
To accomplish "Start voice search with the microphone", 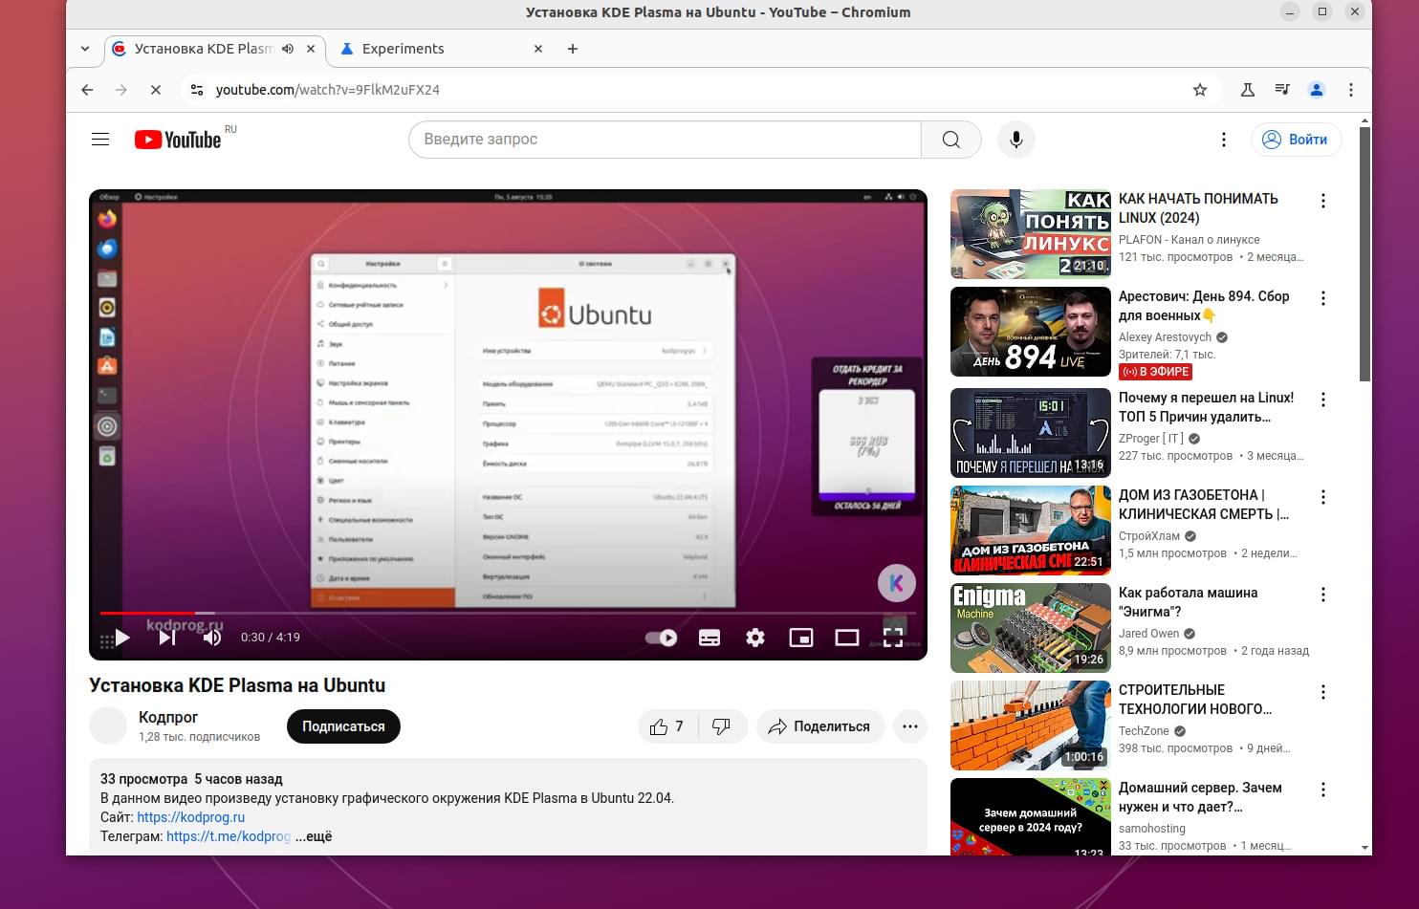I will tap(1015, 140).
